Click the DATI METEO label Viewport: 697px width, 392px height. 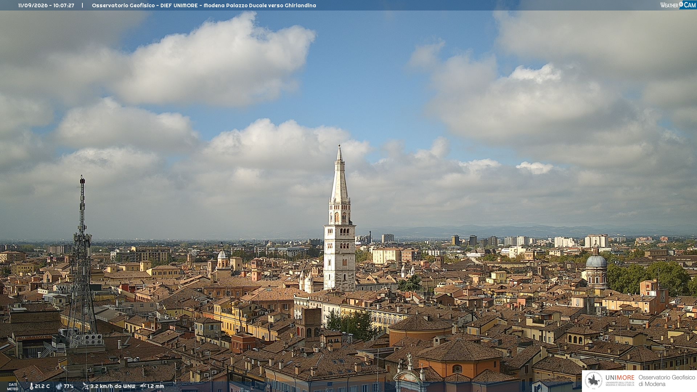pyautogui.click(x=13, y=387)
